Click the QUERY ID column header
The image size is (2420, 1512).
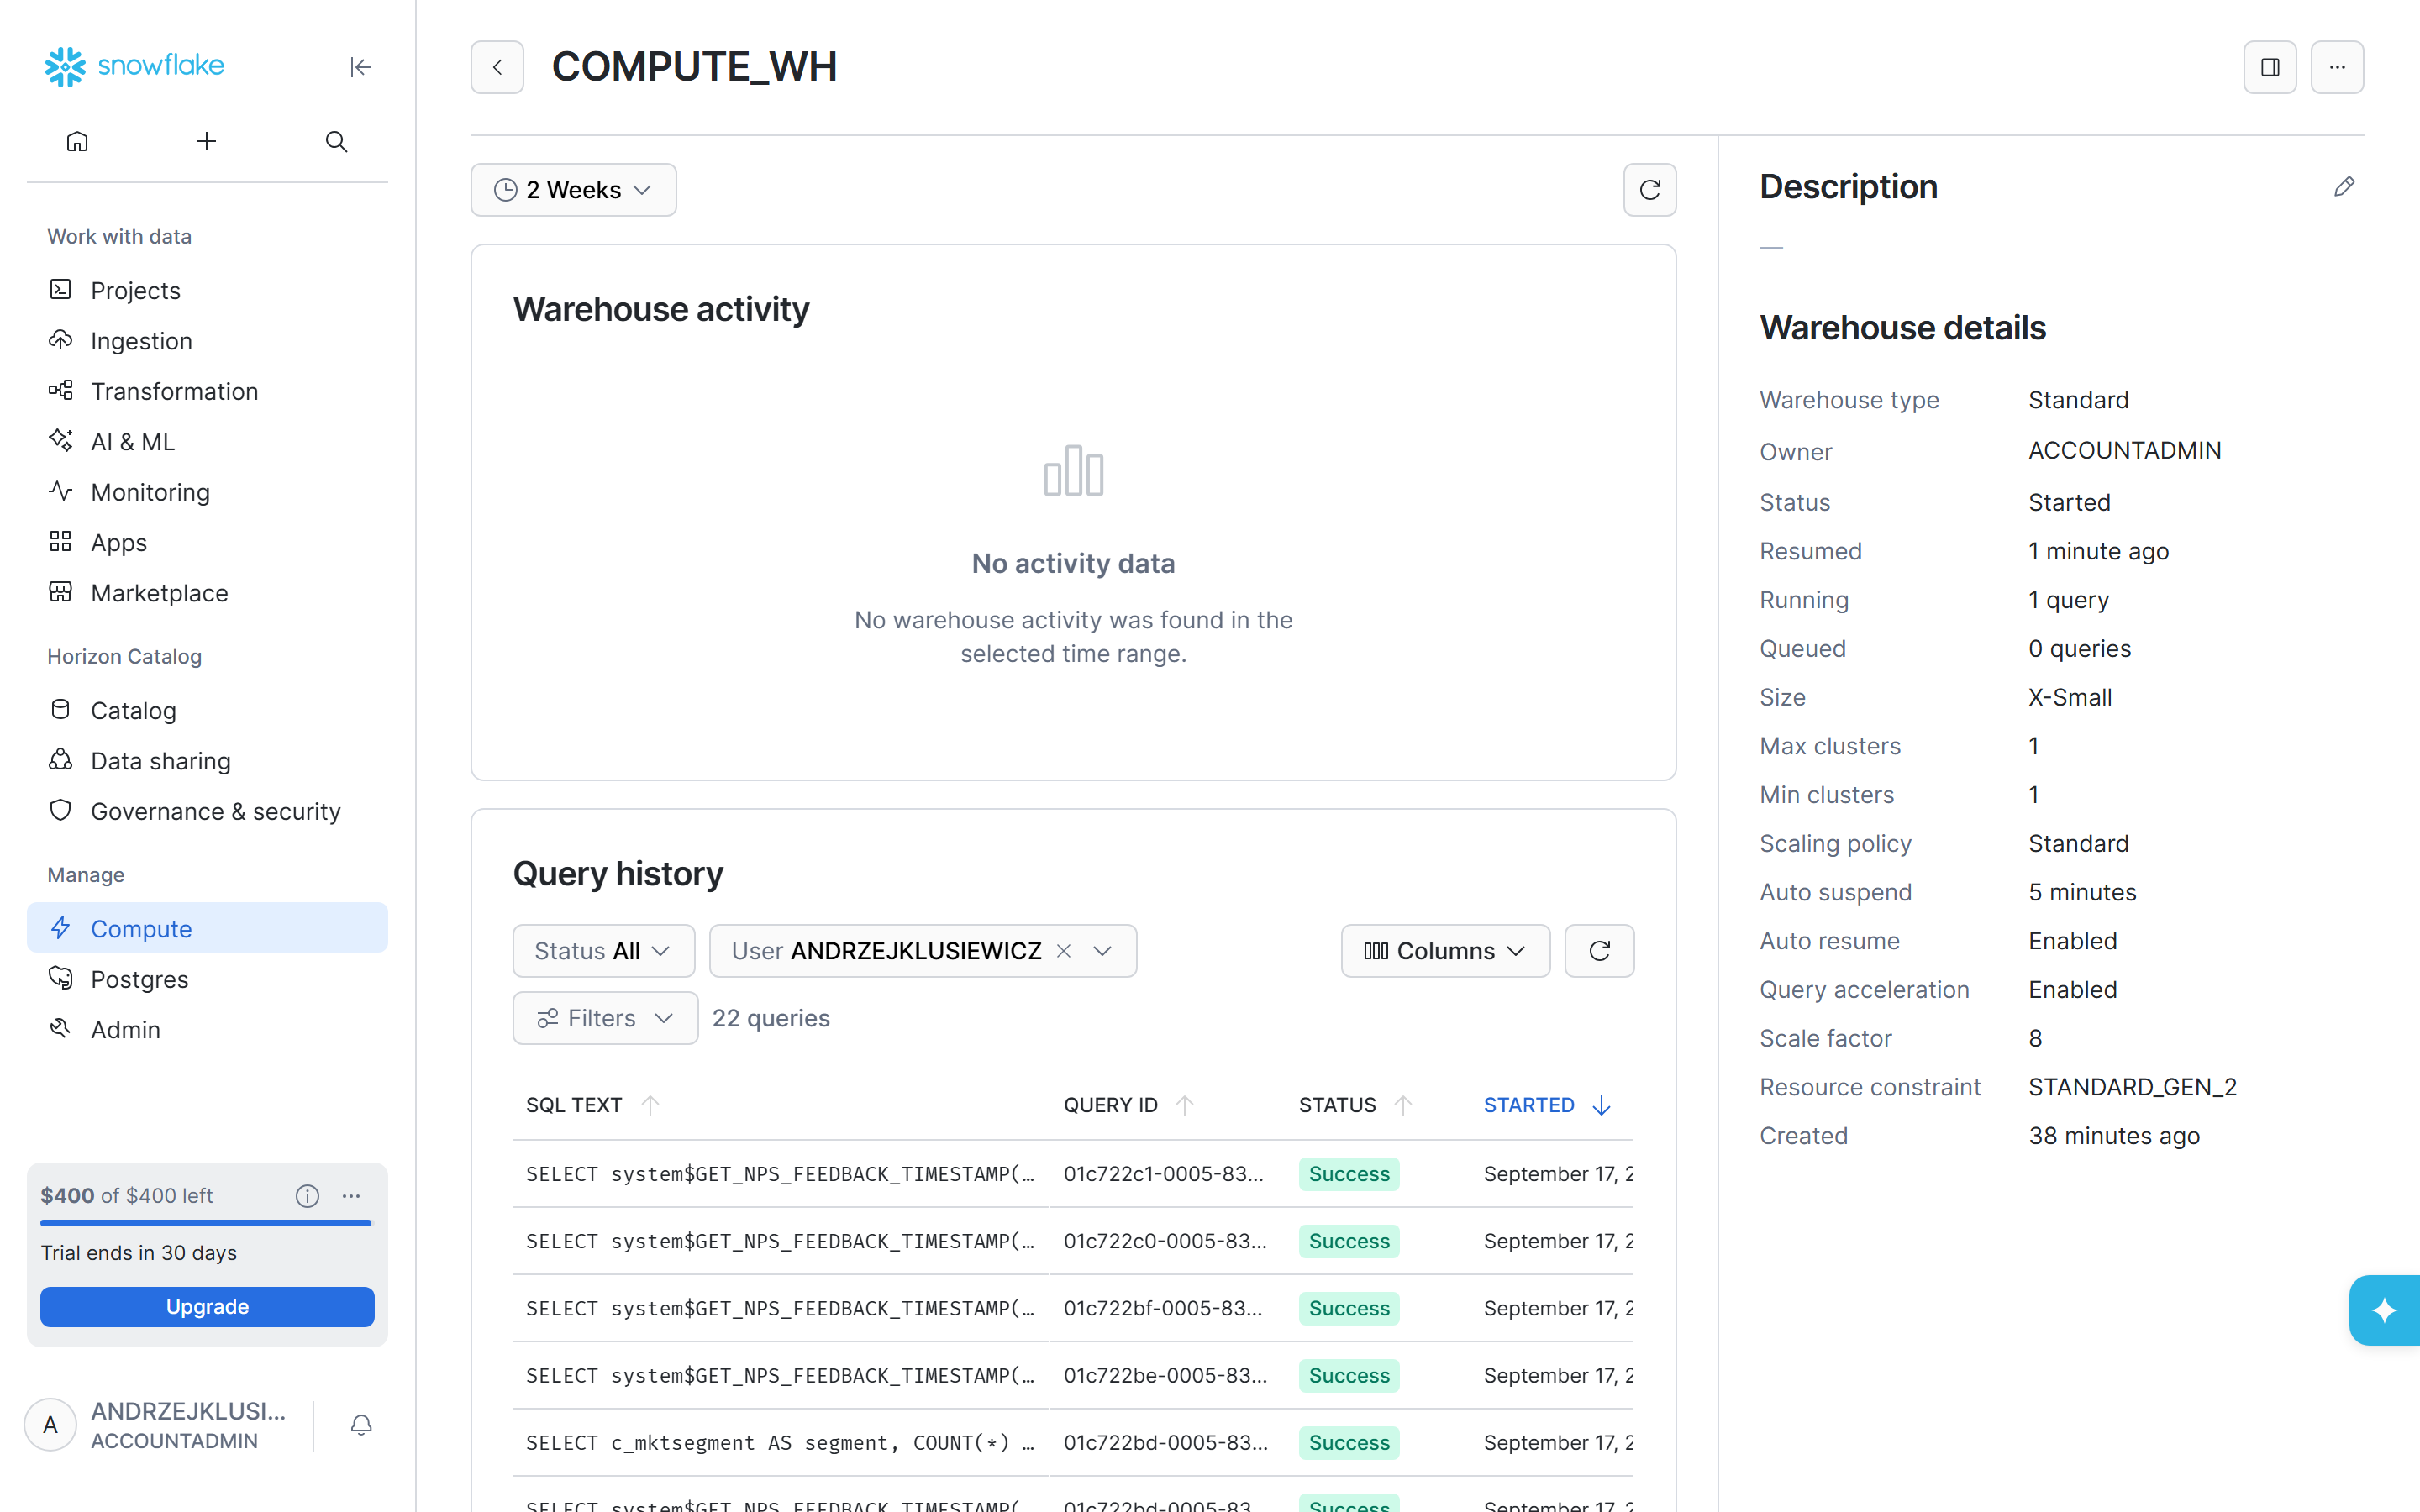pos(1110,1105)
